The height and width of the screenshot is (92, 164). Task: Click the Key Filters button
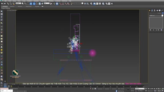pos(140,91)
